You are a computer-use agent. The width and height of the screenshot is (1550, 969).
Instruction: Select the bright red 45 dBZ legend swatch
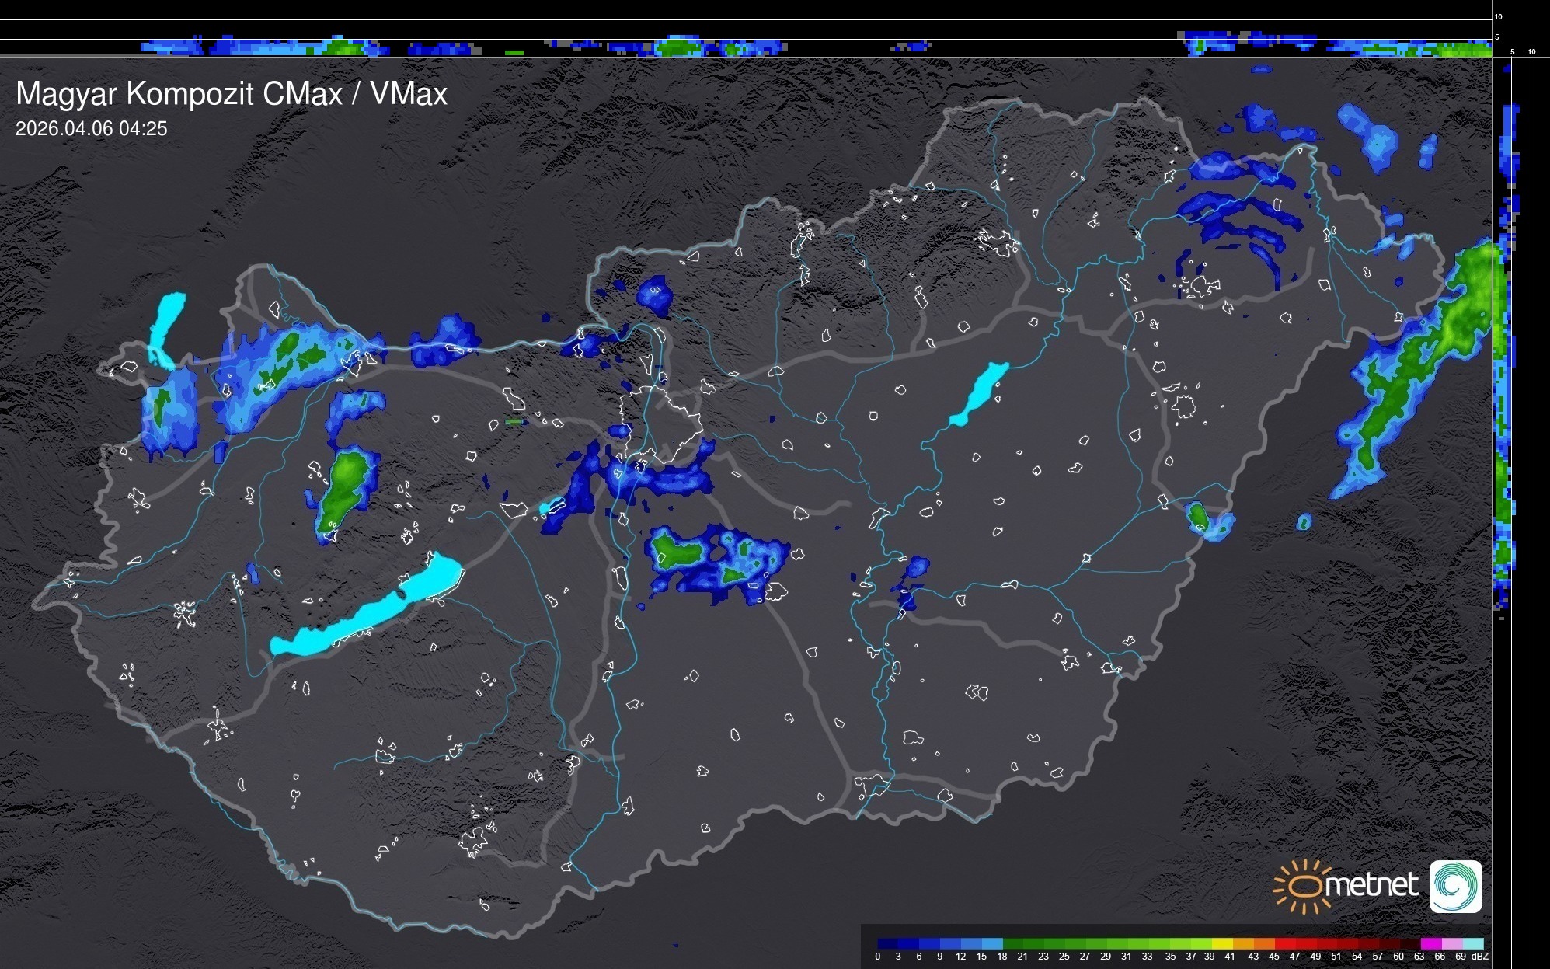tap(1284, 943)
